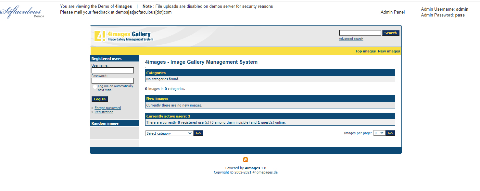Click the Log In button
480x191 pixels.
pos(100,99)
